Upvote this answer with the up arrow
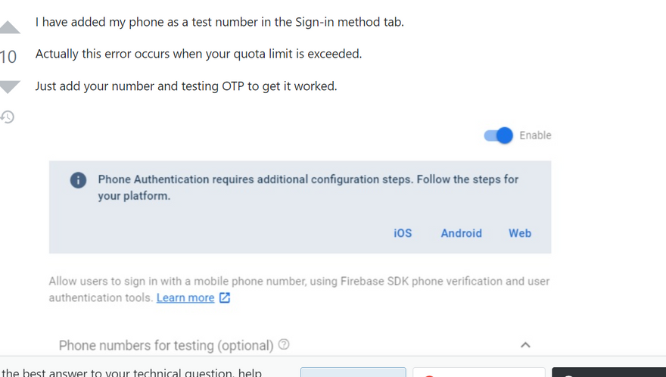The width and height of the screenshot is (666, 377). tap(9, 28)
